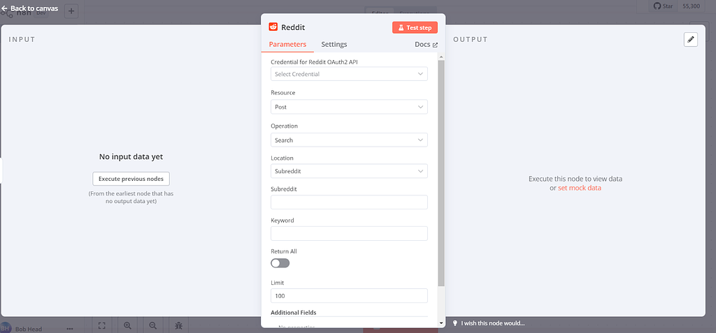Open the Select Credential dropdown

coord(349,74)
